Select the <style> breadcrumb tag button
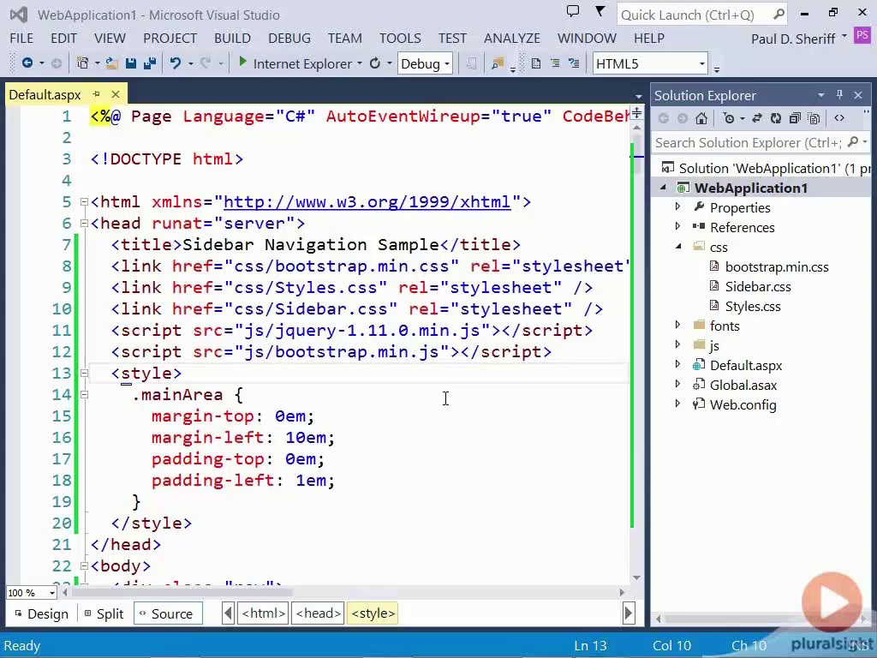This screenshot has height=658, width=877. tap(373, 613)
